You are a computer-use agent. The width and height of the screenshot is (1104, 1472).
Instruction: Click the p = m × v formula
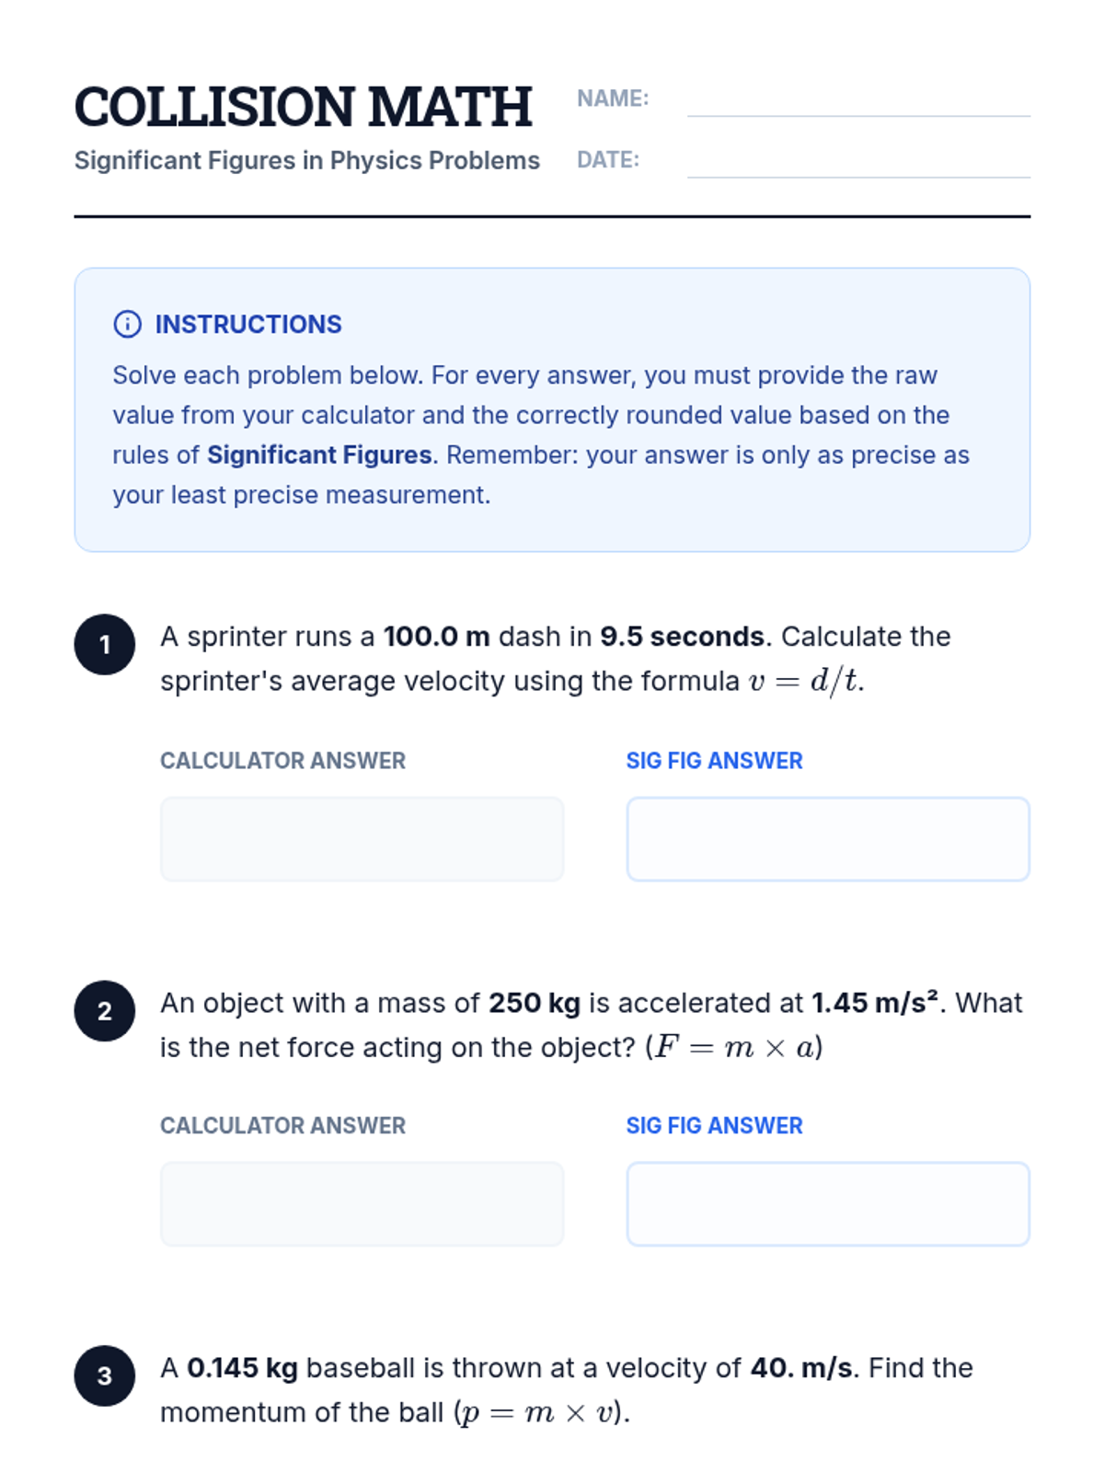pyautogui.click(x=541, y=1412)
